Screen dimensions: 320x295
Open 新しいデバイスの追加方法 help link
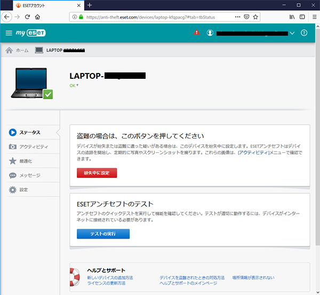[110, 277]
